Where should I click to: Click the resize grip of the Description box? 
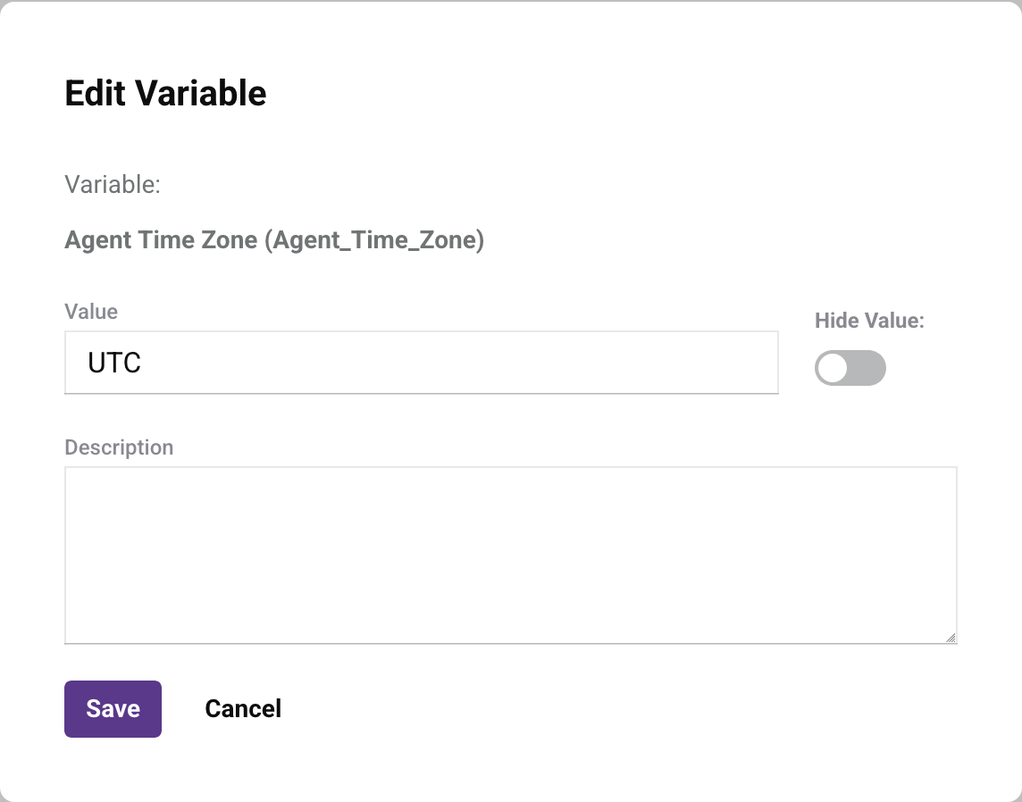[951, 636]
